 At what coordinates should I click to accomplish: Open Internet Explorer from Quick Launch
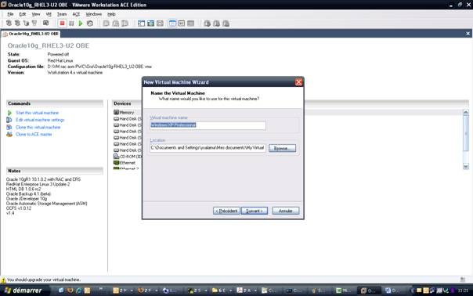pos(79,291)
